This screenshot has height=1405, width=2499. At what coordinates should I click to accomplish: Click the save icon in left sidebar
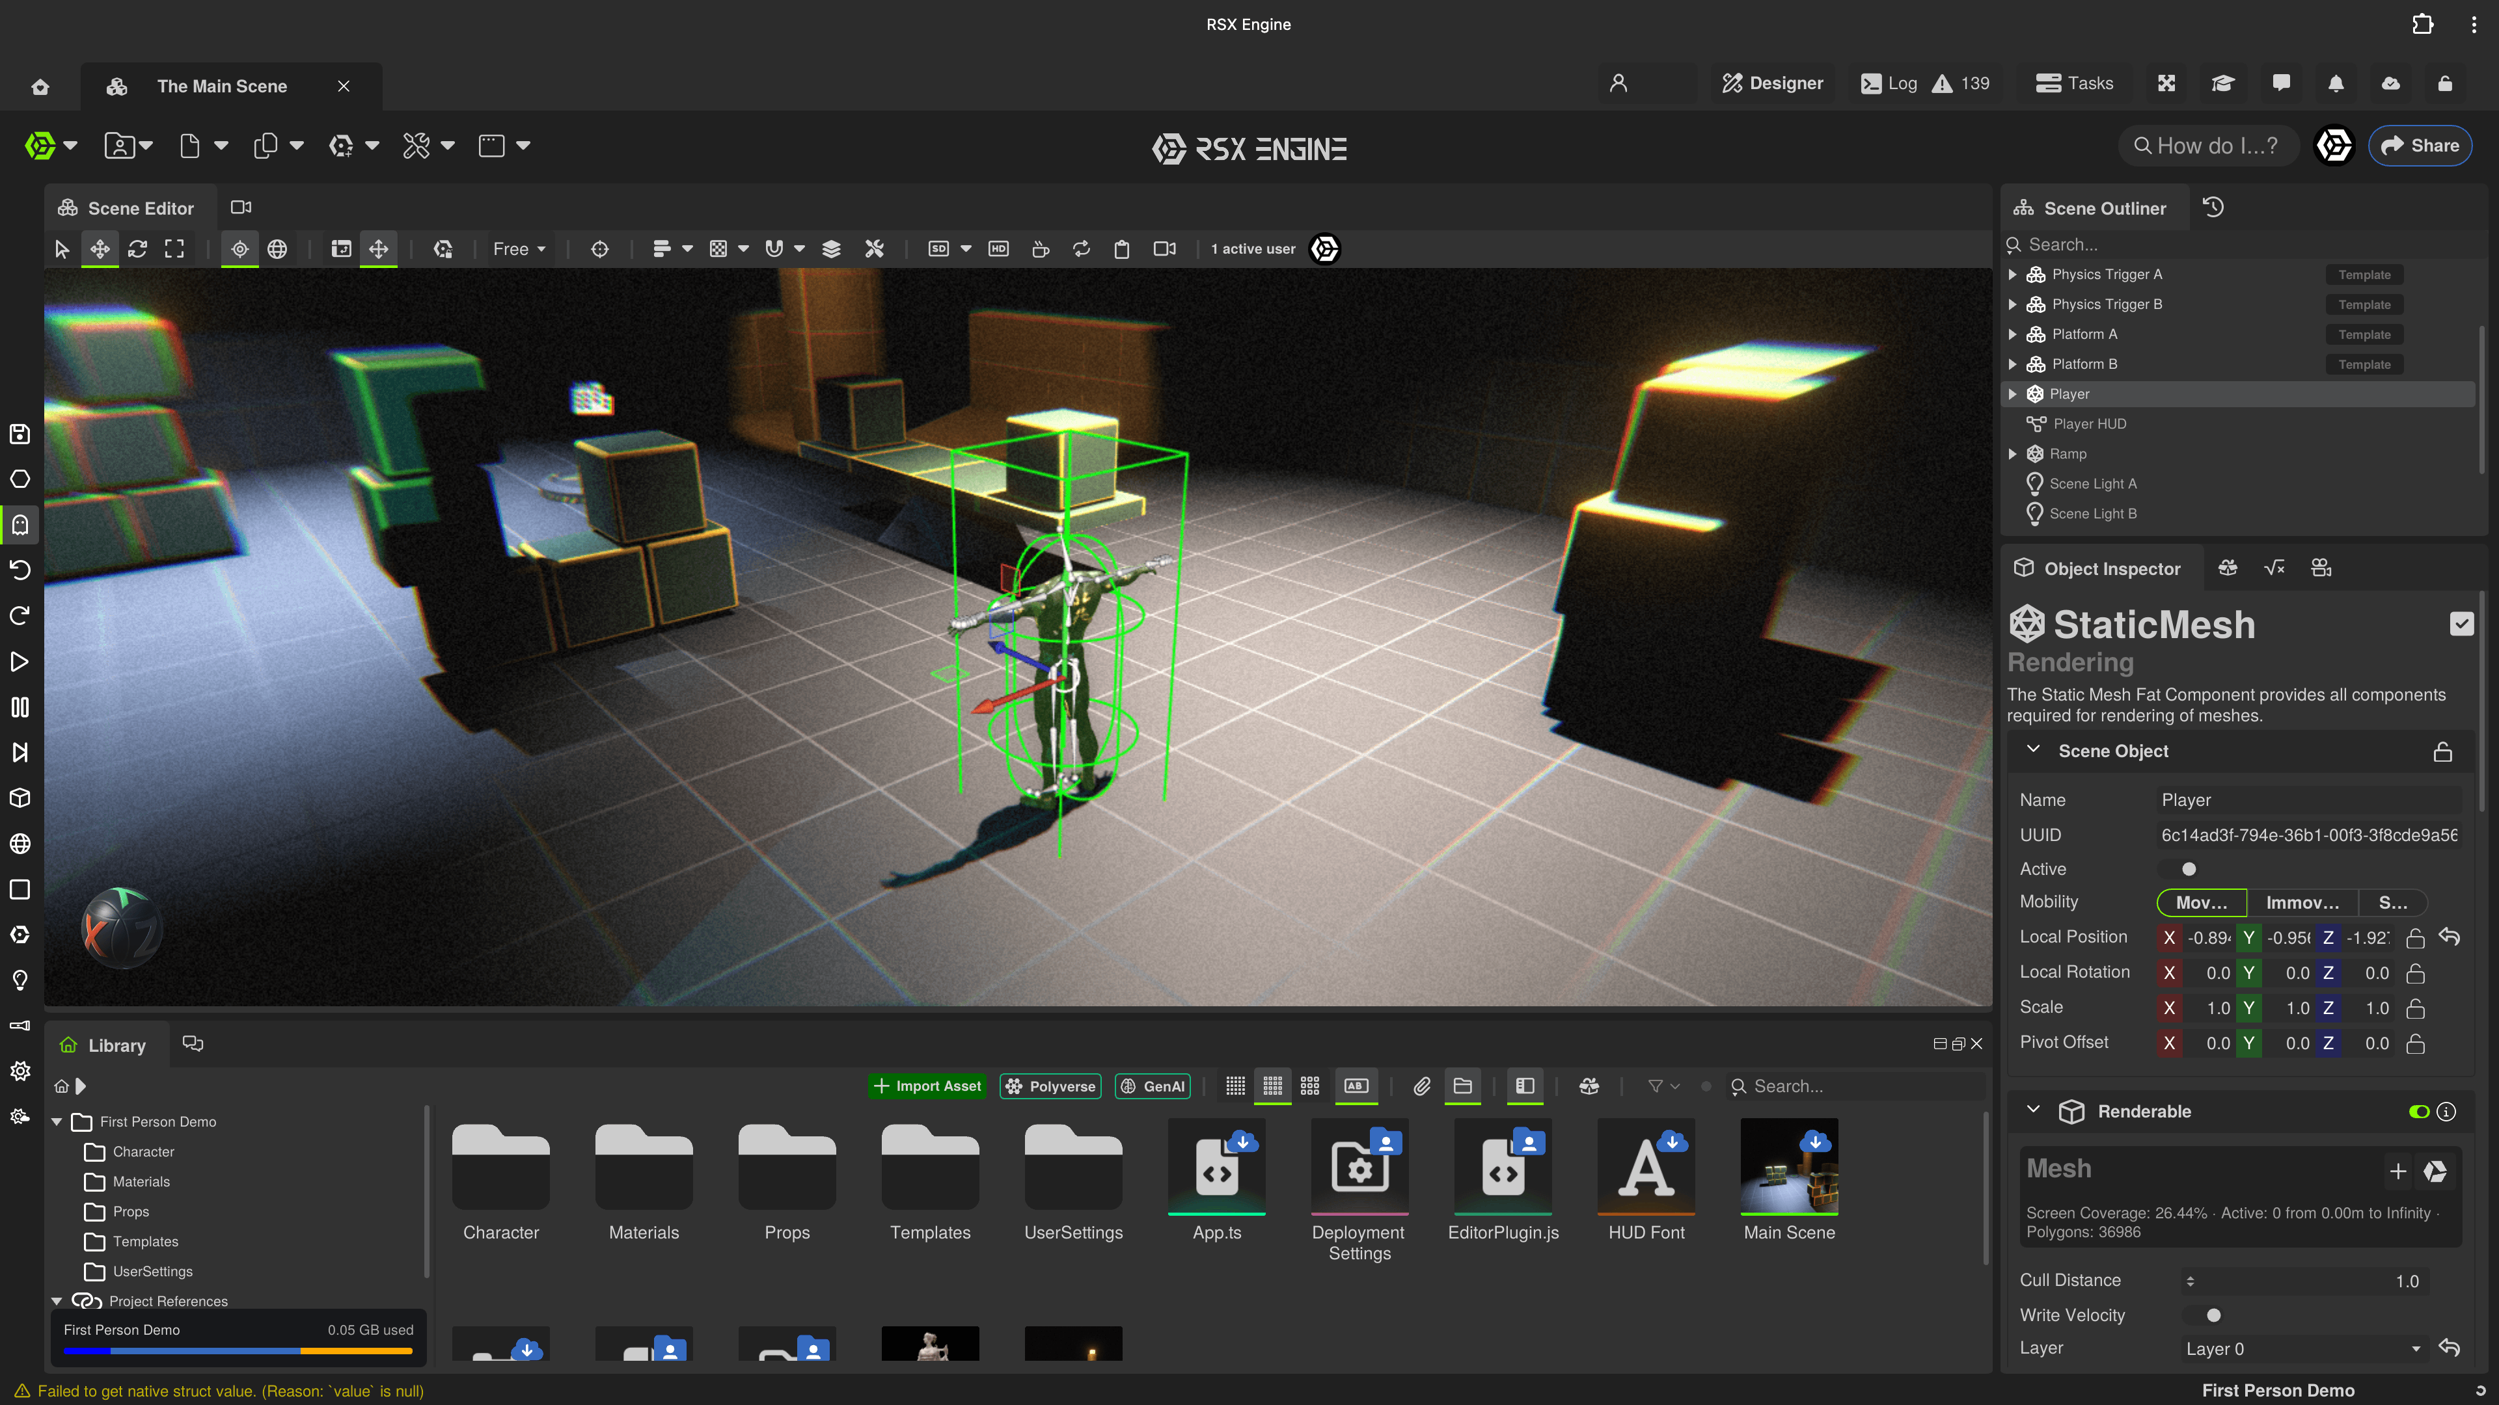tap(20, 433)
